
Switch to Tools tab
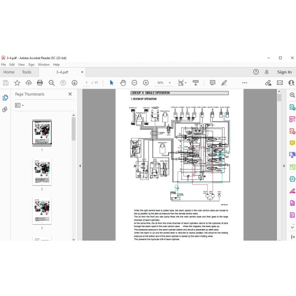click(27, 72)
